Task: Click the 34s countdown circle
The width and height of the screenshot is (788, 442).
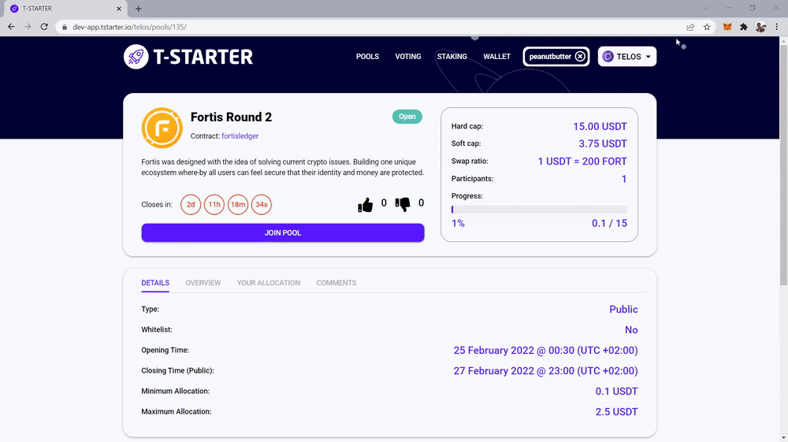Action: [262, 204]
